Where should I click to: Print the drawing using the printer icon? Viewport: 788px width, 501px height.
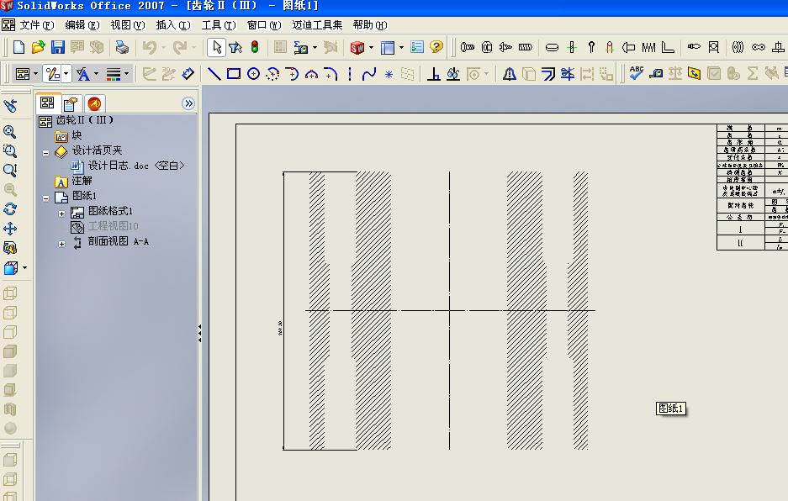[x=122, y=47]
